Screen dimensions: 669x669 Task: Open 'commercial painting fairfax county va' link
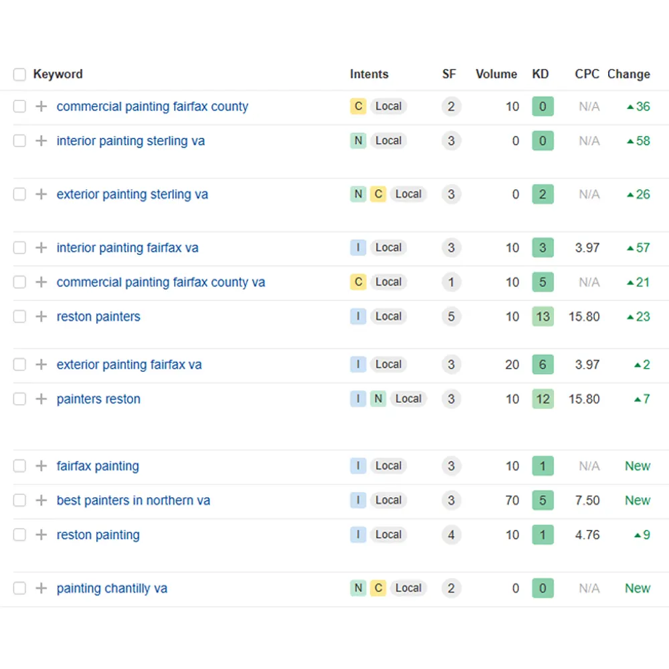[161, 282]
